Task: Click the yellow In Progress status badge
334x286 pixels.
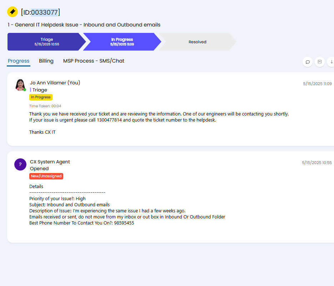Action: [41, 97]
